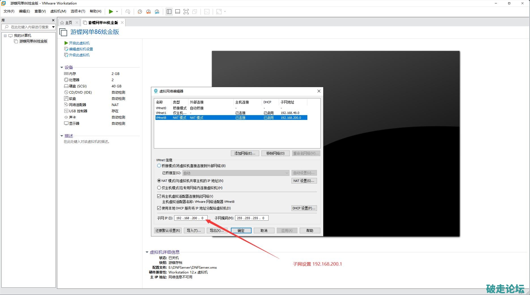Select 仅主机模式 host-only radio button
Viewport: 530px width, 295px height.
click(159, 188)
